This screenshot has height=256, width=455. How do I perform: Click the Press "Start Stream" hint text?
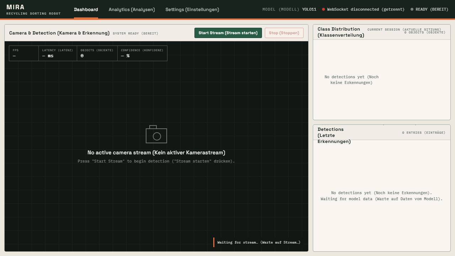156,161
